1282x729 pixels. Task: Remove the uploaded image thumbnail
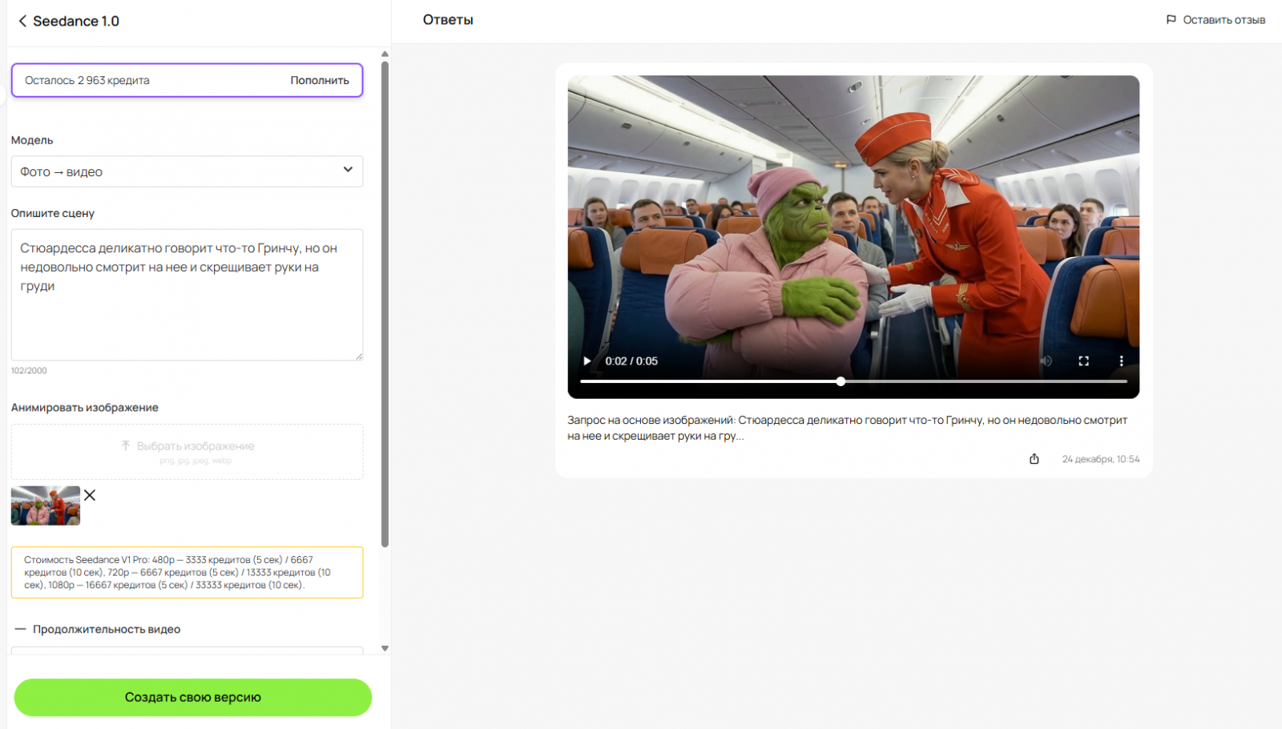(x=90, y=495)
